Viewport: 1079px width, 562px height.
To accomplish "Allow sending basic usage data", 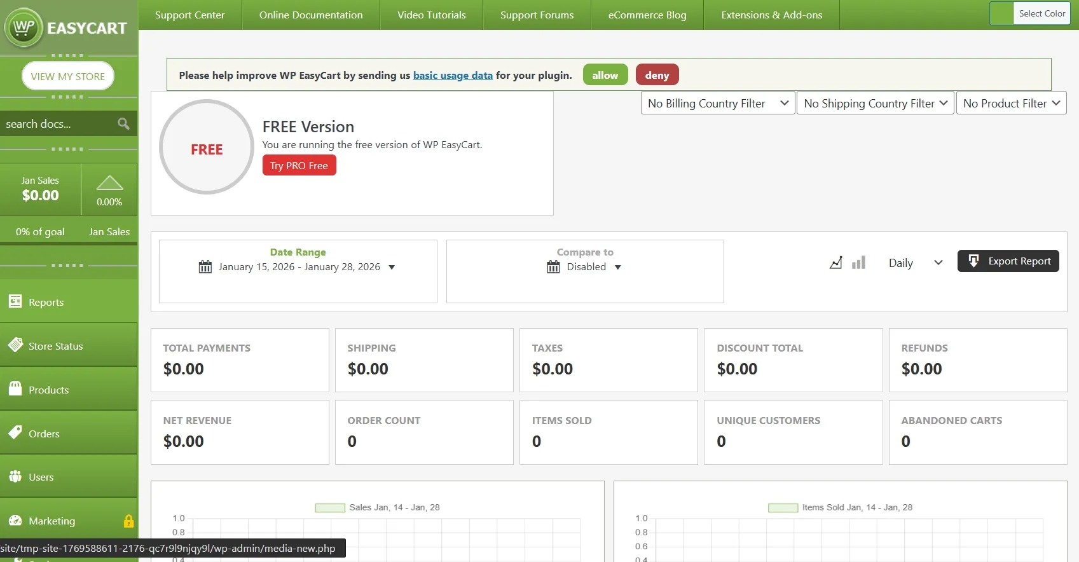I will (x=605, y=75).
